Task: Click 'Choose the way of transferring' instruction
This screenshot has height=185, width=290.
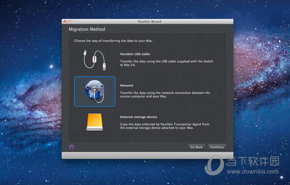Action: pyautogui.click(x=113, y=40)
